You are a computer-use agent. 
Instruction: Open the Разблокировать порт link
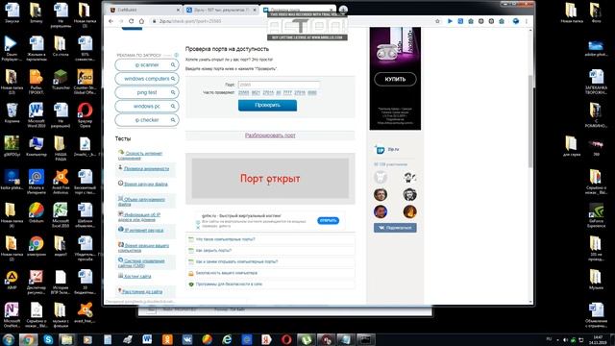tap(270, 136)
